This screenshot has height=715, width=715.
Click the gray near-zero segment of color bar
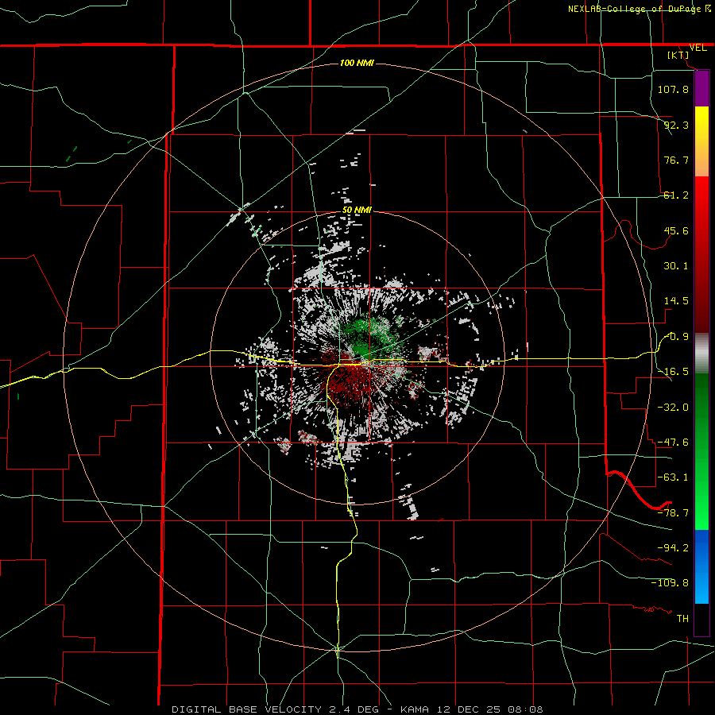click(701, 354)
